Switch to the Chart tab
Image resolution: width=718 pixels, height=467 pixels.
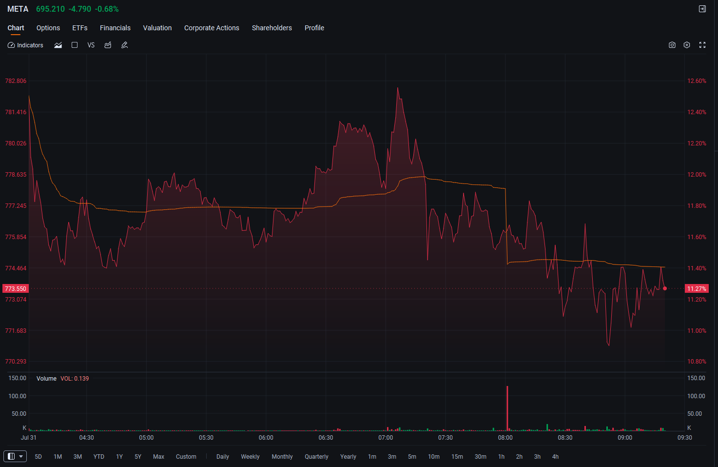[x=16, y=28]
